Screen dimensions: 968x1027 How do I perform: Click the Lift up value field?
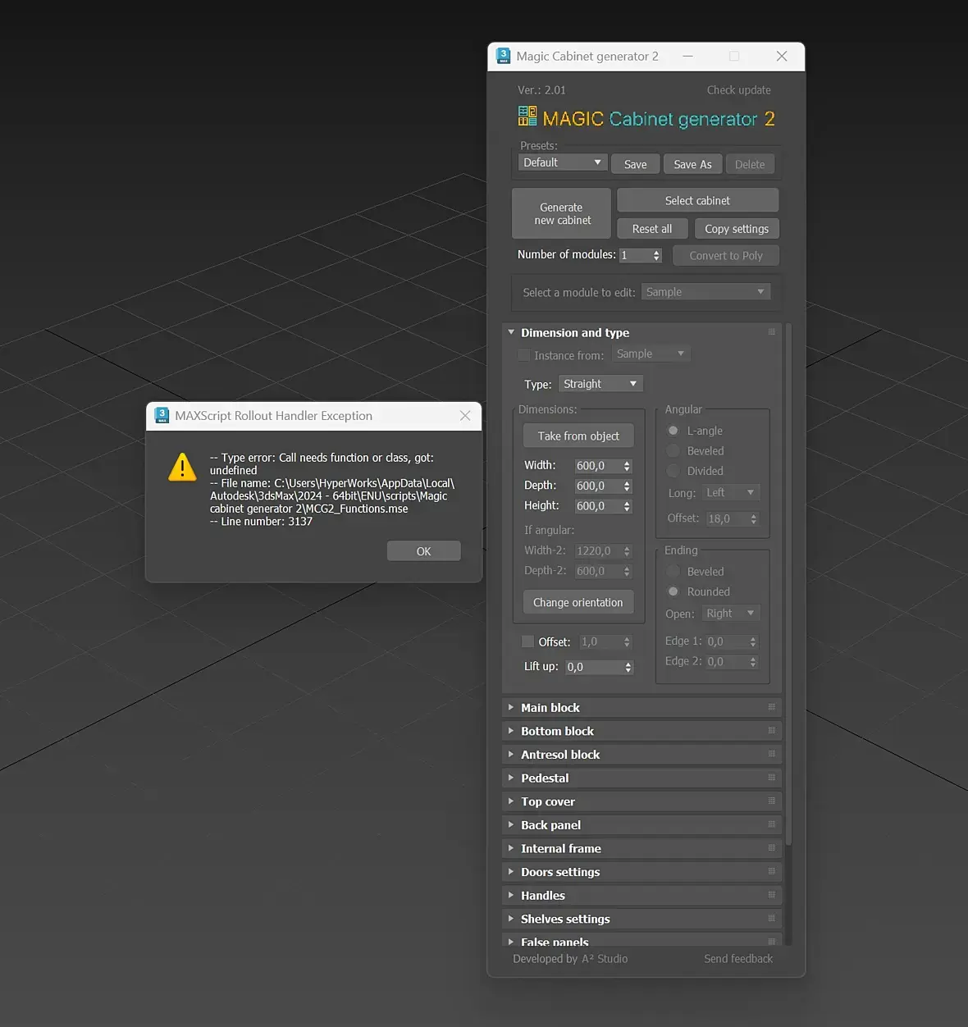594,667
